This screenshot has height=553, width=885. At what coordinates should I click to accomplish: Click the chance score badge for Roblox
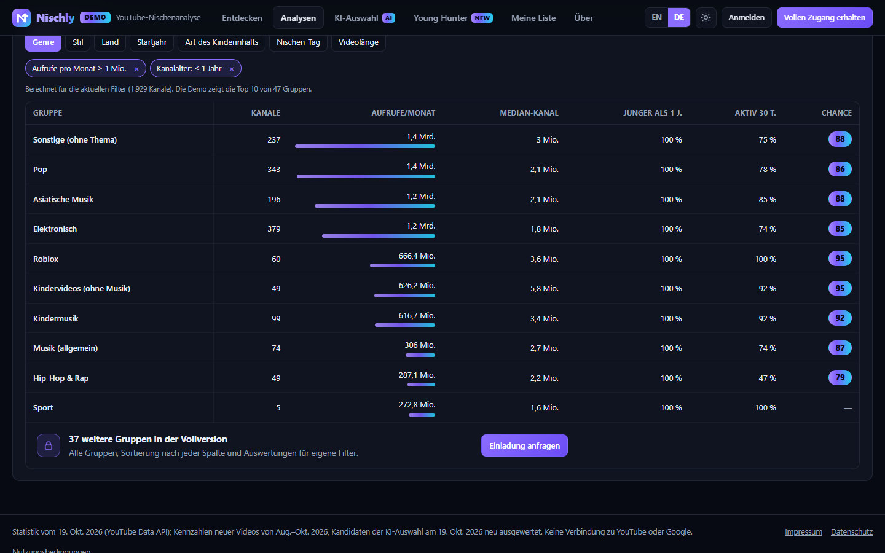[840, 259]
